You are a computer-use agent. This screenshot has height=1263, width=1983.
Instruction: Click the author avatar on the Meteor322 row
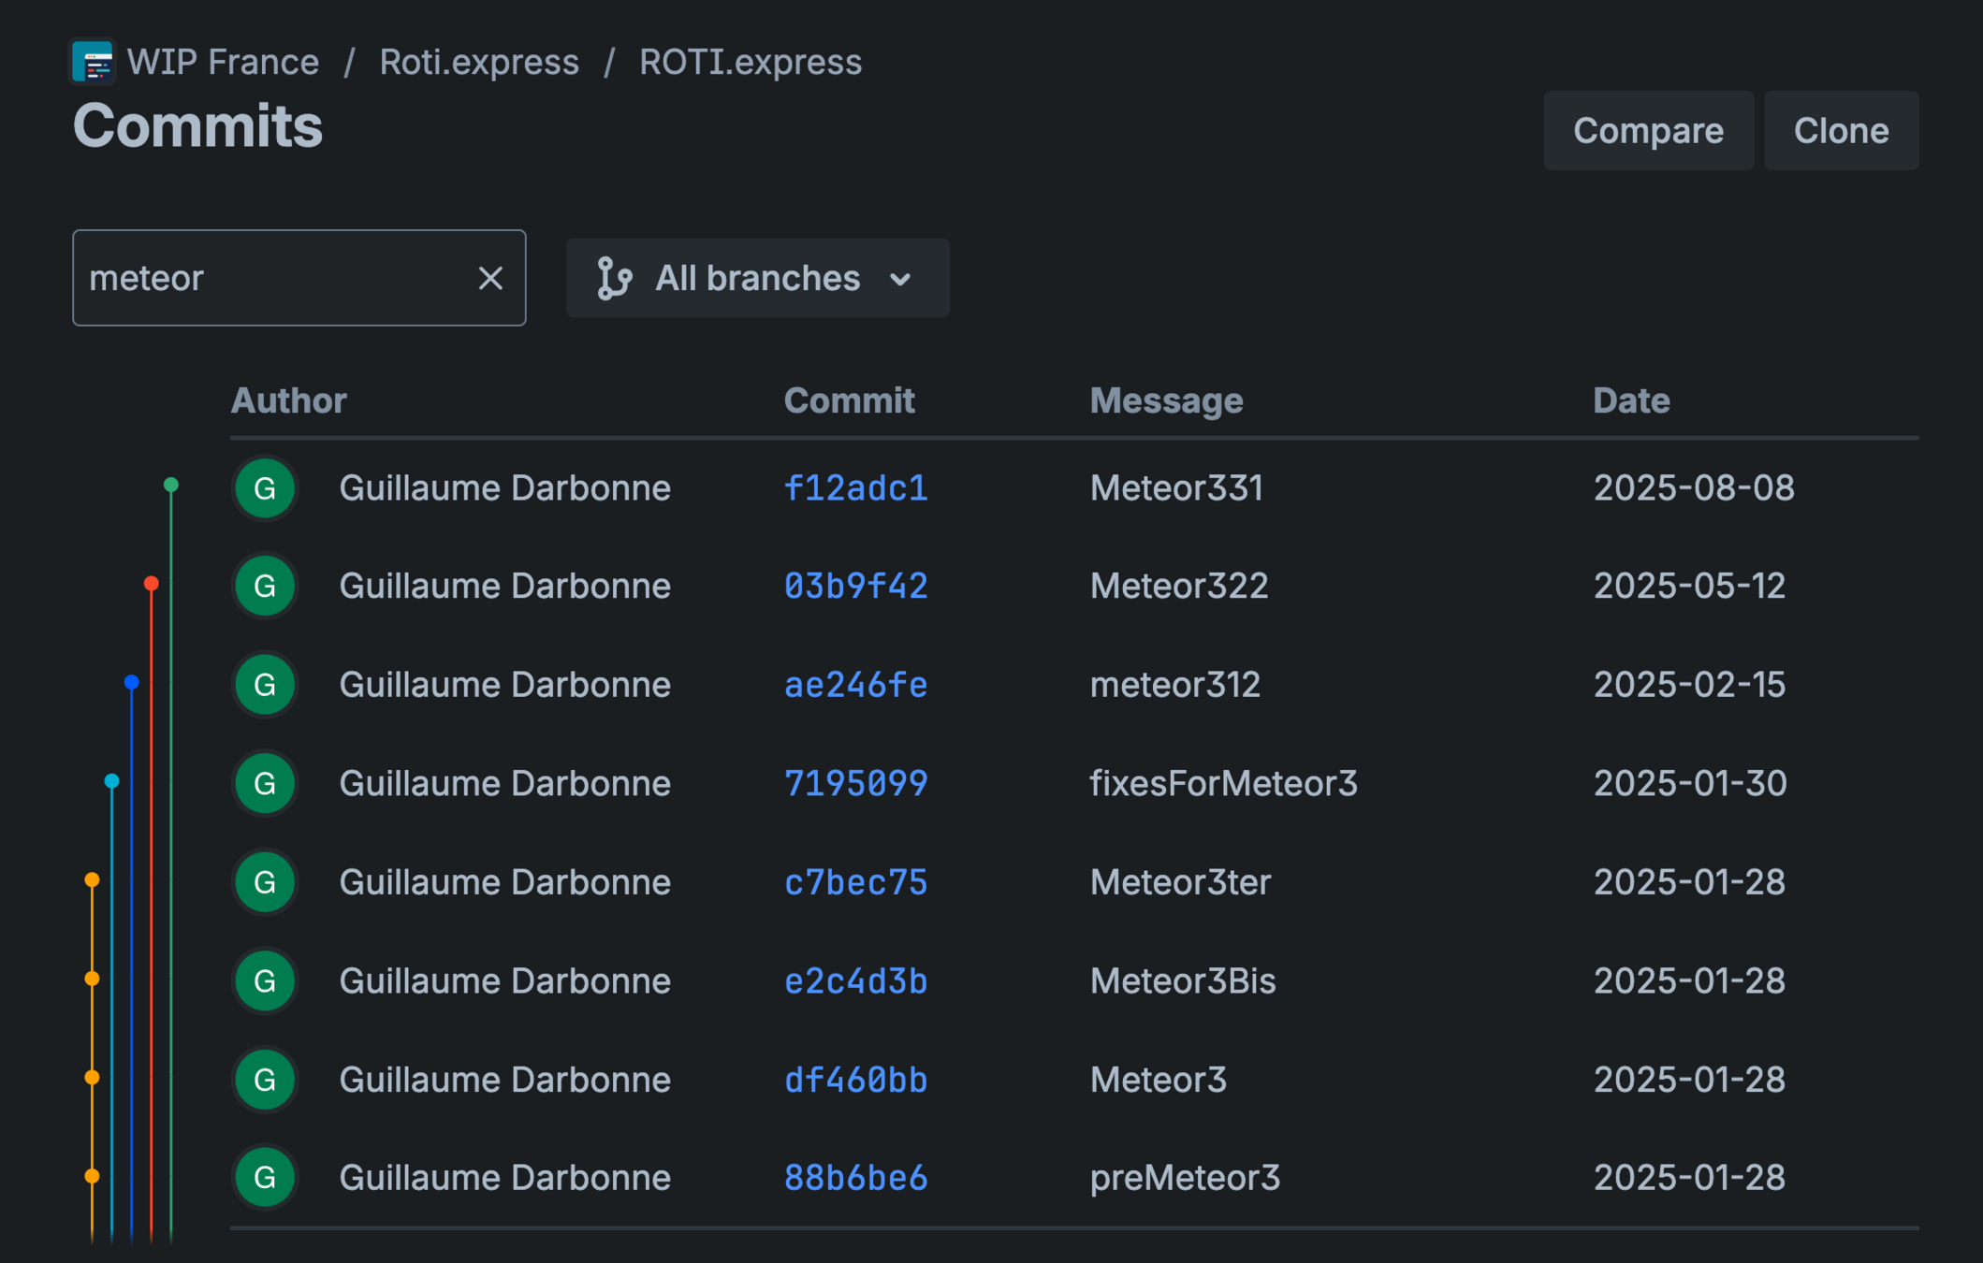pos(265,586)
